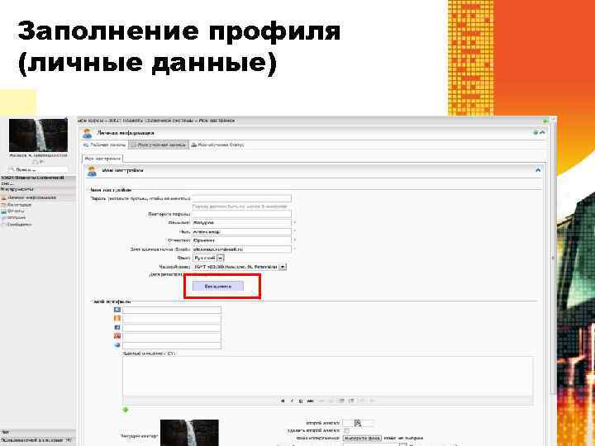This screenshot has width=595, height=446.
Task: Click the choose file button for the avatar image
Action: tap(363, 438)
